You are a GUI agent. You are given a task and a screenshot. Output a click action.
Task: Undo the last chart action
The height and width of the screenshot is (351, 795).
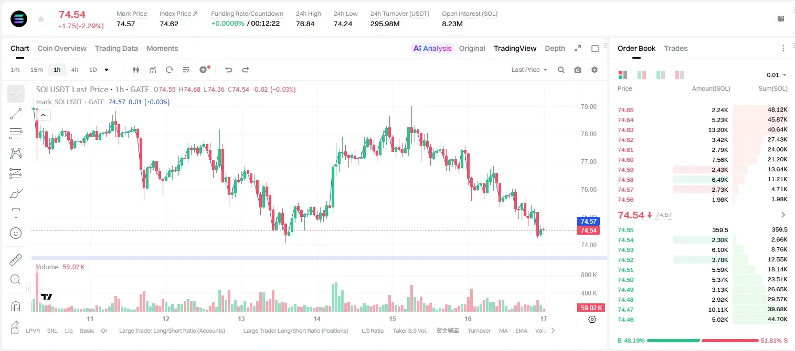229,70
